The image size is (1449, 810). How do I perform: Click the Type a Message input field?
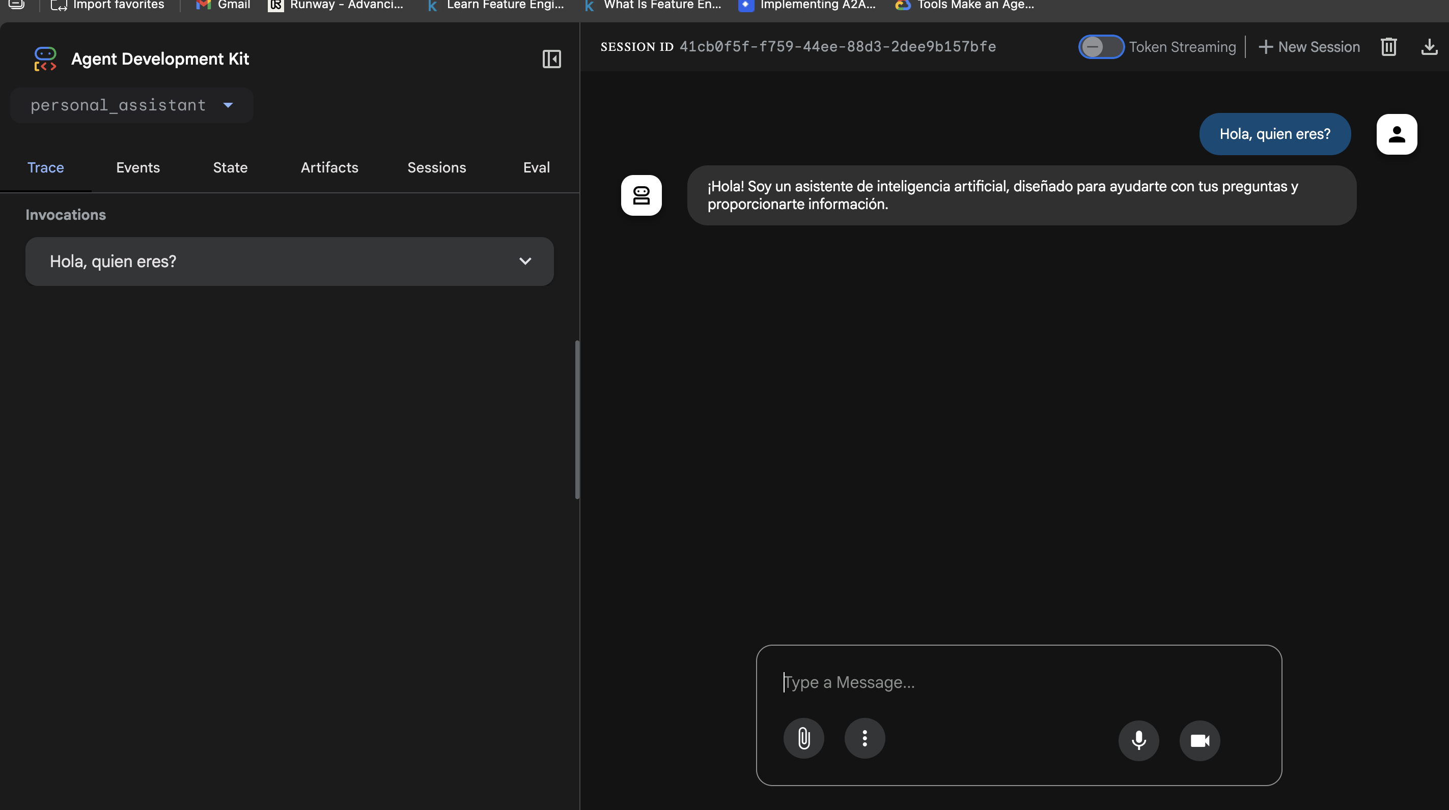coord(1018,682)
